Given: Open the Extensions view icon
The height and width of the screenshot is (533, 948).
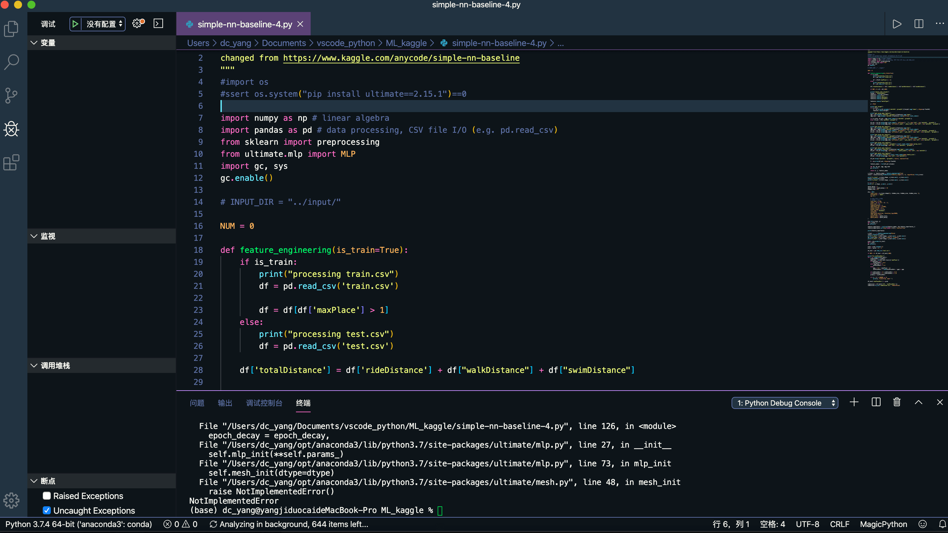Looking at the screenshot, I should click(x=11, y=162).
